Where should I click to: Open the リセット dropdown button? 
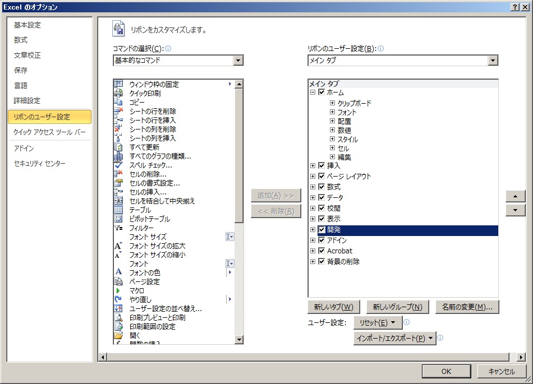click(x=378, y=322)
